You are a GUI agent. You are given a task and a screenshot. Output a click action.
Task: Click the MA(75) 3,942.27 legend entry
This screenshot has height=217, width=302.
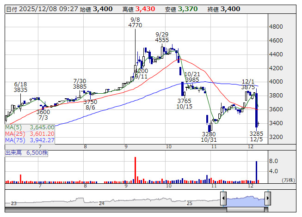[30, 140]
